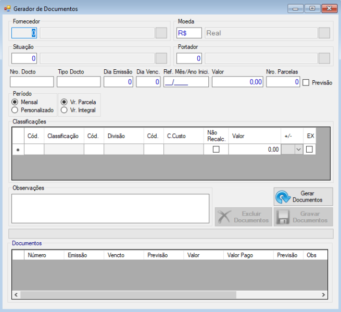
Task: Click the Emissão column header in Documentos
Action: click(x=84, y=255)
